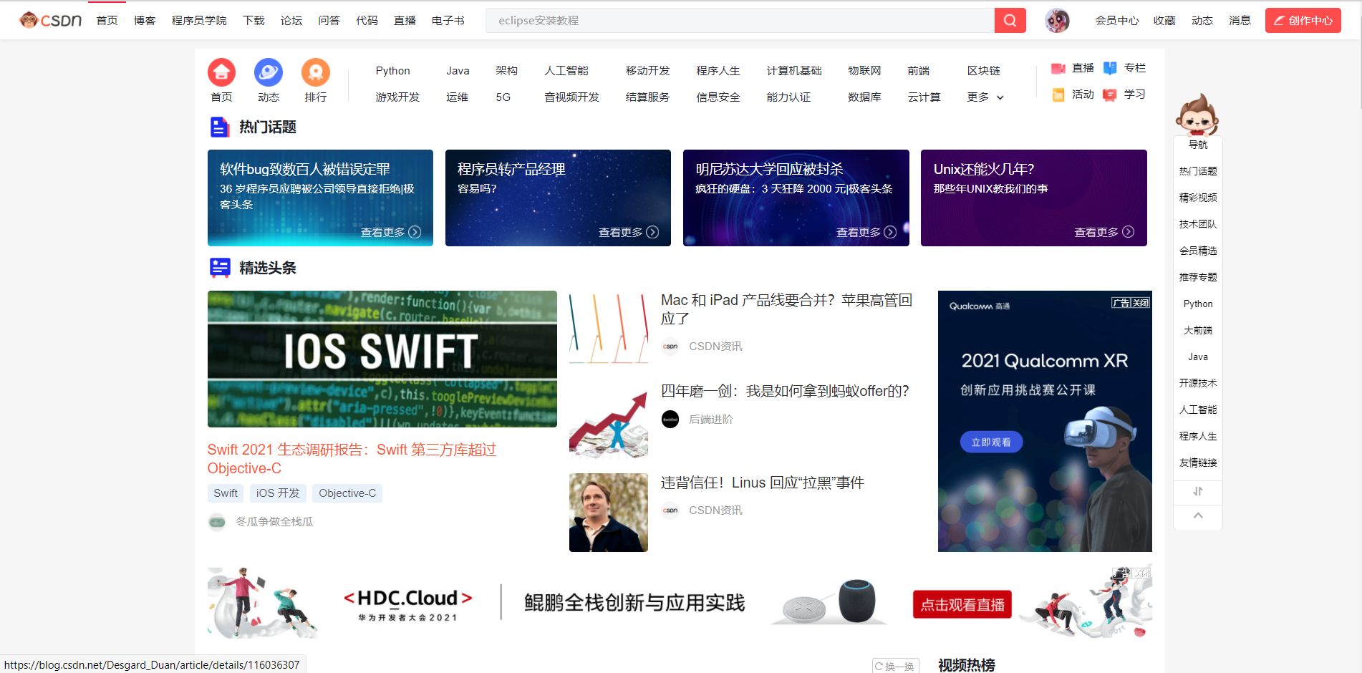The image size is (1362, 673).
Task: Click the 查看更多 arrow on 程序员转产品经理 card
Action: 652,232
